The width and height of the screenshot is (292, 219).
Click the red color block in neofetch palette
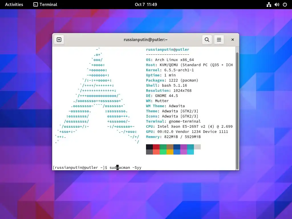coord(156,147)
